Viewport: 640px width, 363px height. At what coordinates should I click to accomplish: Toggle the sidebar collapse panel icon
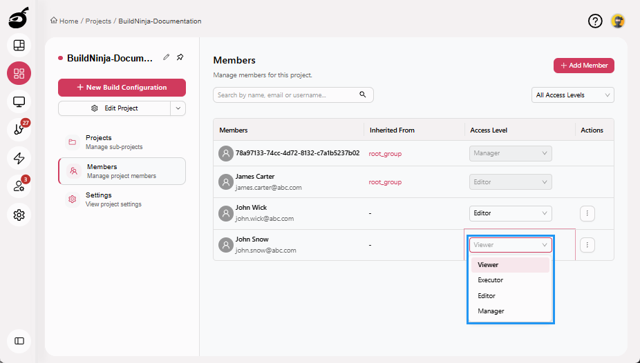pos(19,341)
